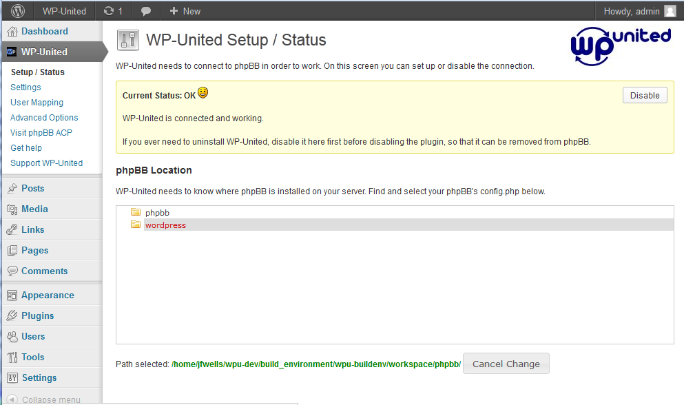Open the Support WP-United link

(x=46, y=163)
